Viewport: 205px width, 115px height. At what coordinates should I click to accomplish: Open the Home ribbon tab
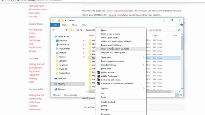[65, 25]
